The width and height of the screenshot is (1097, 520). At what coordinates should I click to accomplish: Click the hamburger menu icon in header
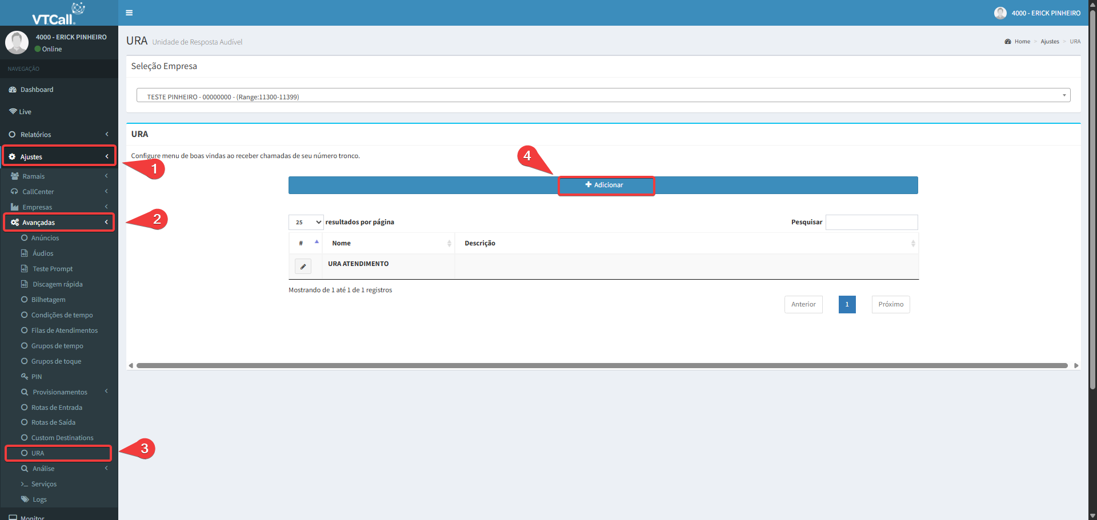tap(129, 13)
